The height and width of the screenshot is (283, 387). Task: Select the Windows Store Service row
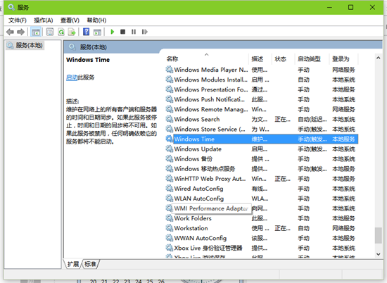pyautogui.click(x=262, y=129)
